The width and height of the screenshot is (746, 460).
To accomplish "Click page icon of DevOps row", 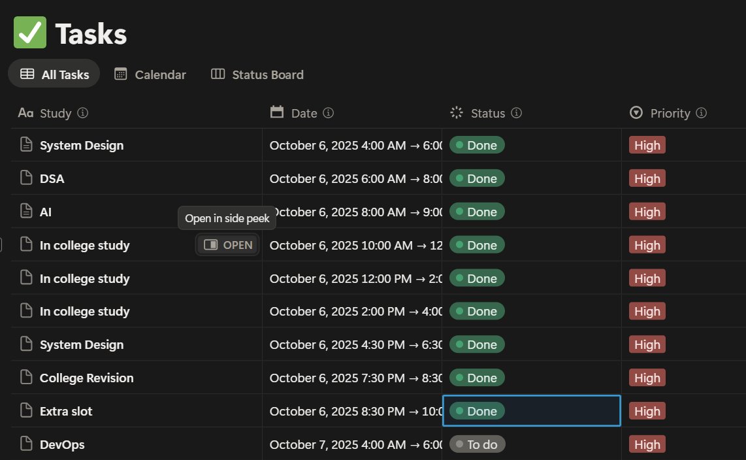I will coord(26,444).
